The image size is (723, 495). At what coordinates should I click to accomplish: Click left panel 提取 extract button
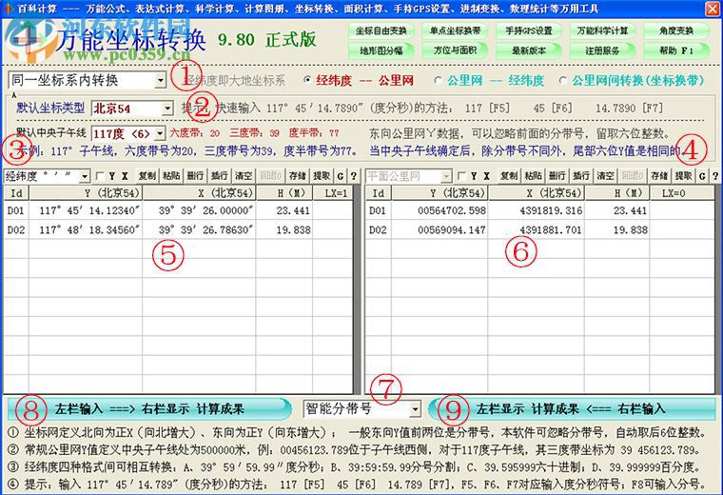point(322,176)
